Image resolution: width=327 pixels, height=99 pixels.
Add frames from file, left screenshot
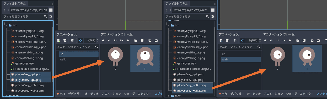pyautogui.click(x=136, y=40)
